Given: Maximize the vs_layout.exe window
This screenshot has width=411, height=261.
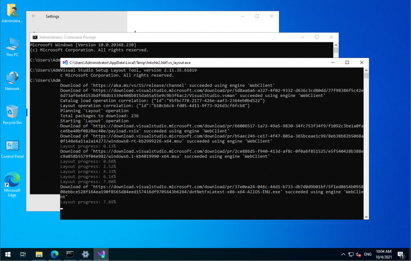Looking at the screenshot, I should (x=347, y=62).
